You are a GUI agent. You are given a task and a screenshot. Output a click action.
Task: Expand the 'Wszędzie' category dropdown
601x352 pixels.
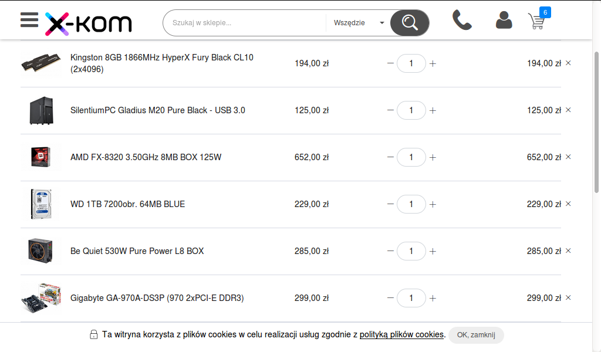tap(359, 23)
